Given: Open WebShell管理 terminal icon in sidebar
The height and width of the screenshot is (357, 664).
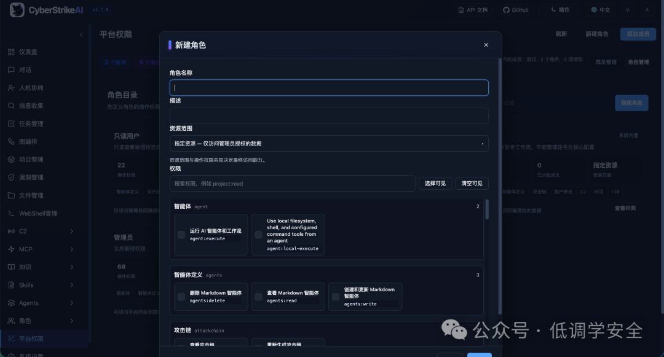Looking at the screenshot, I should pyautogui.click(x=12, y=213).
